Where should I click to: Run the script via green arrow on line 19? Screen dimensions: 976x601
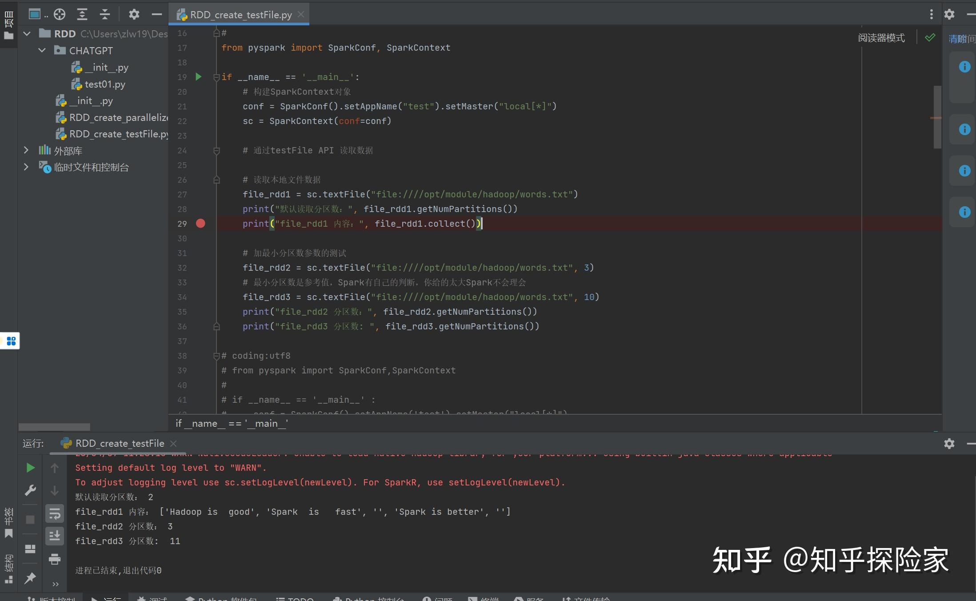pyautogui.click(x=199, y=76)
